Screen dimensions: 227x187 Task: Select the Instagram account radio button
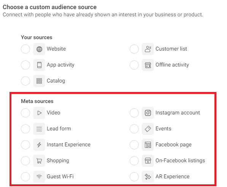pyautogui.click(x=134, y=113)
